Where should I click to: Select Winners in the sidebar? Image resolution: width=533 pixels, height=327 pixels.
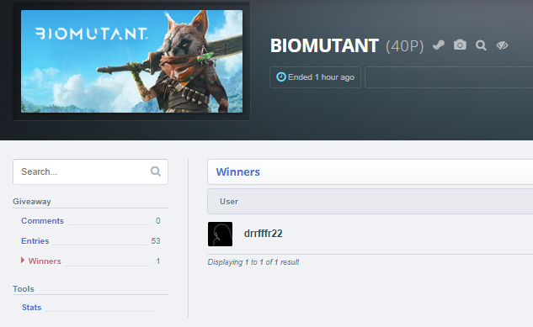[x=45, y=261]
